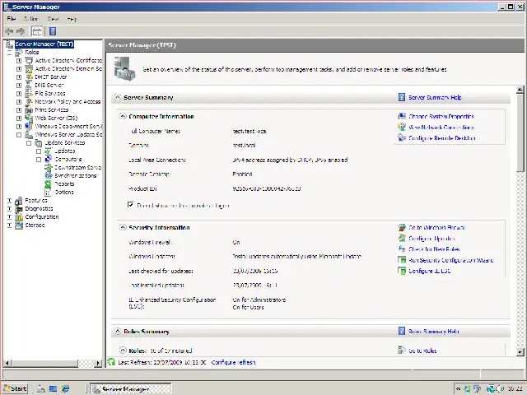
Task: Select the Active Directory Domain Services role icon
Action: click(29, 69)
